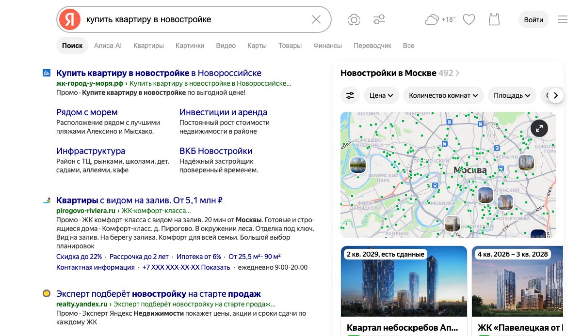Click the realty.yandex.ru favicon
The width and height of the screenshot is (582, 336).
click(x=47, y=293)
